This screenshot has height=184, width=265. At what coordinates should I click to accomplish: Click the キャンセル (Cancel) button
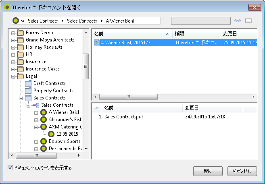(x=242, y=171)
